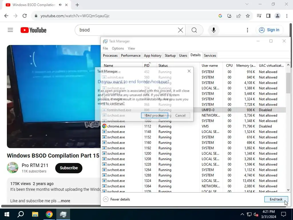Sort by the UAC virtualization column
The image size is (293, 220).
pyautogui.click(x=271, y=66)
